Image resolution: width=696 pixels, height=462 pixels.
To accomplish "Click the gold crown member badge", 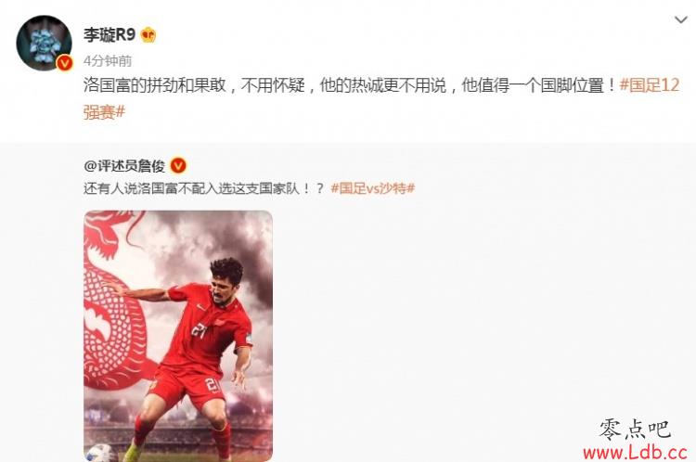I will coord(148,34).
